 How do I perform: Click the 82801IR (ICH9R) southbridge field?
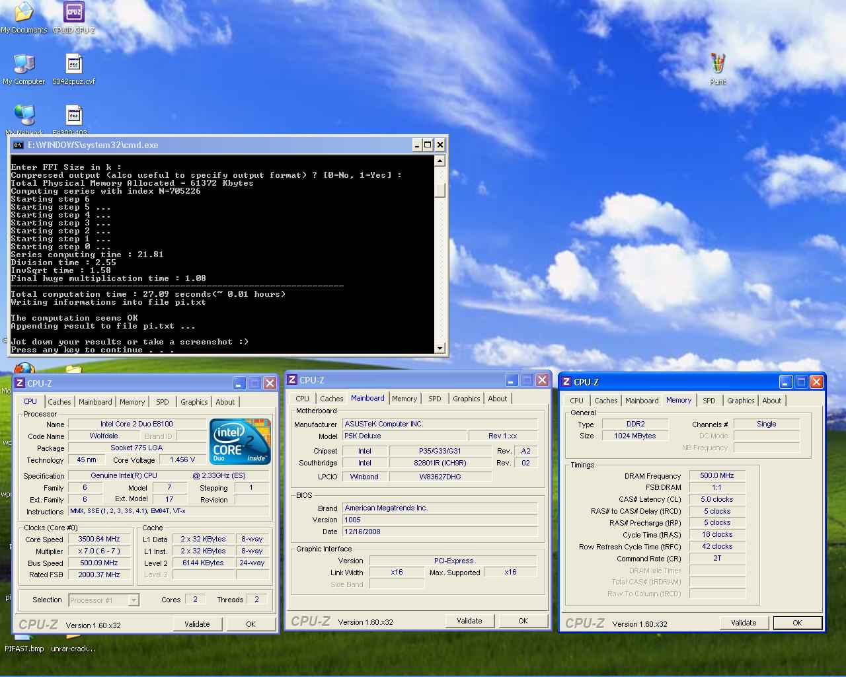tap(440, 463)
